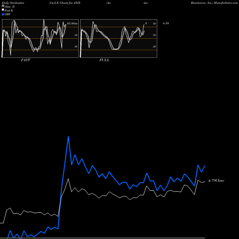Image resolution: width=239 pixels, height=239 pixels.
Task: Click the right end of the white close line
Action: coord(205,182)
